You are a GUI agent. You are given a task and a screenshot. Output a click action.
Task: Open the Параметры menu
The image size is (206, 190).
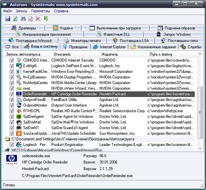[x=40, y=11]
